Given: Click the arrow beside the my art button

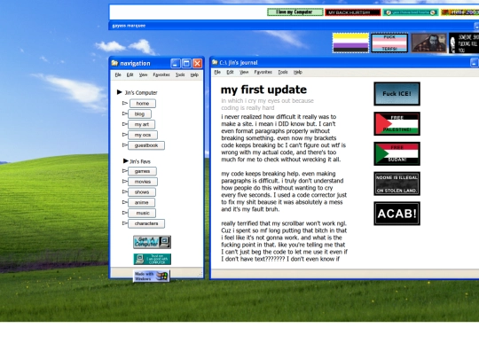Looking at the screenshot, I should tap(125, 124).
